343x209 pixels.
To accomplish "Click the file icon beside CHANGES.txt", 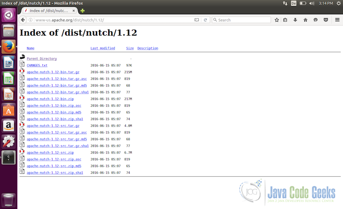I will point(22,64).
